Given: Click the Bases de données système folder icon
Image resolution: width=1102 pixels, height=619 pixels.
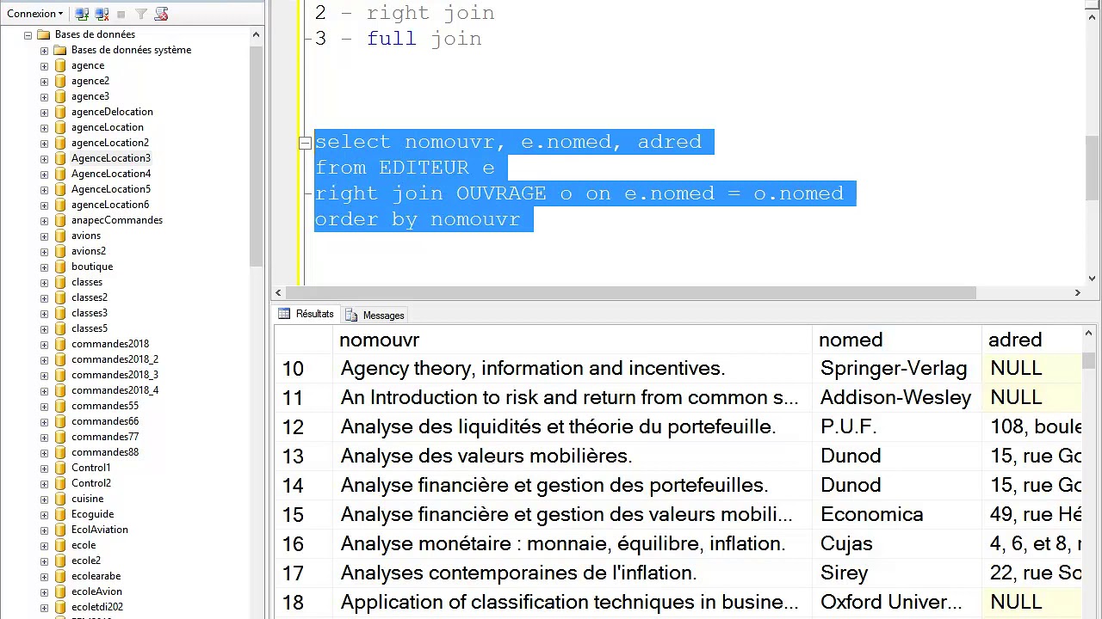Looking at the screenshot, I should 59,50.
